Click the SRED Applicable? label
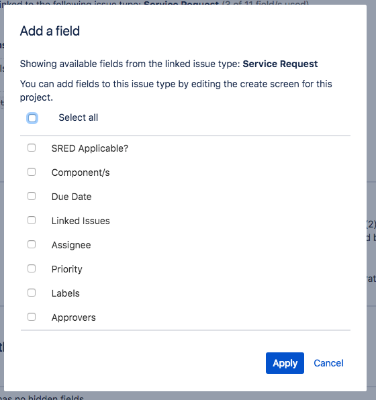The height and width of the screenshot is (400, 376). [89, 148]
